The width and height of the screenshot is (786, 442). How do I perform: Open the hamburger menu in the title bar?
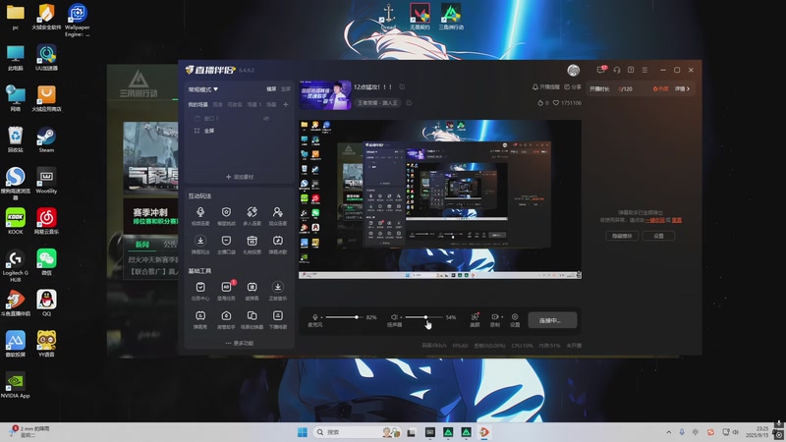(x=645, y=70)
